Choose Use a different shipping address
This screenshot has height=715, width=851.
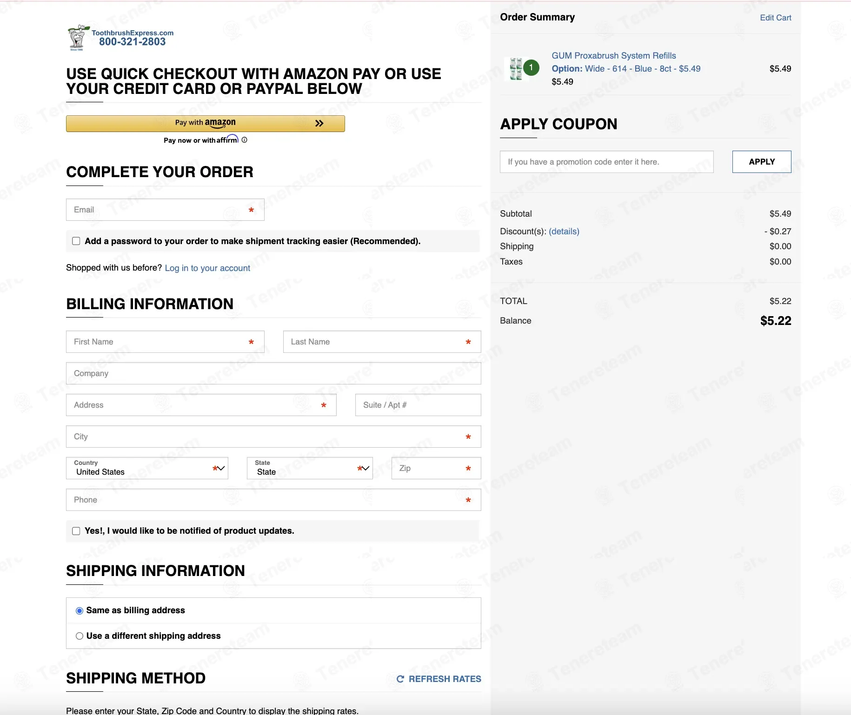(80, 636)
